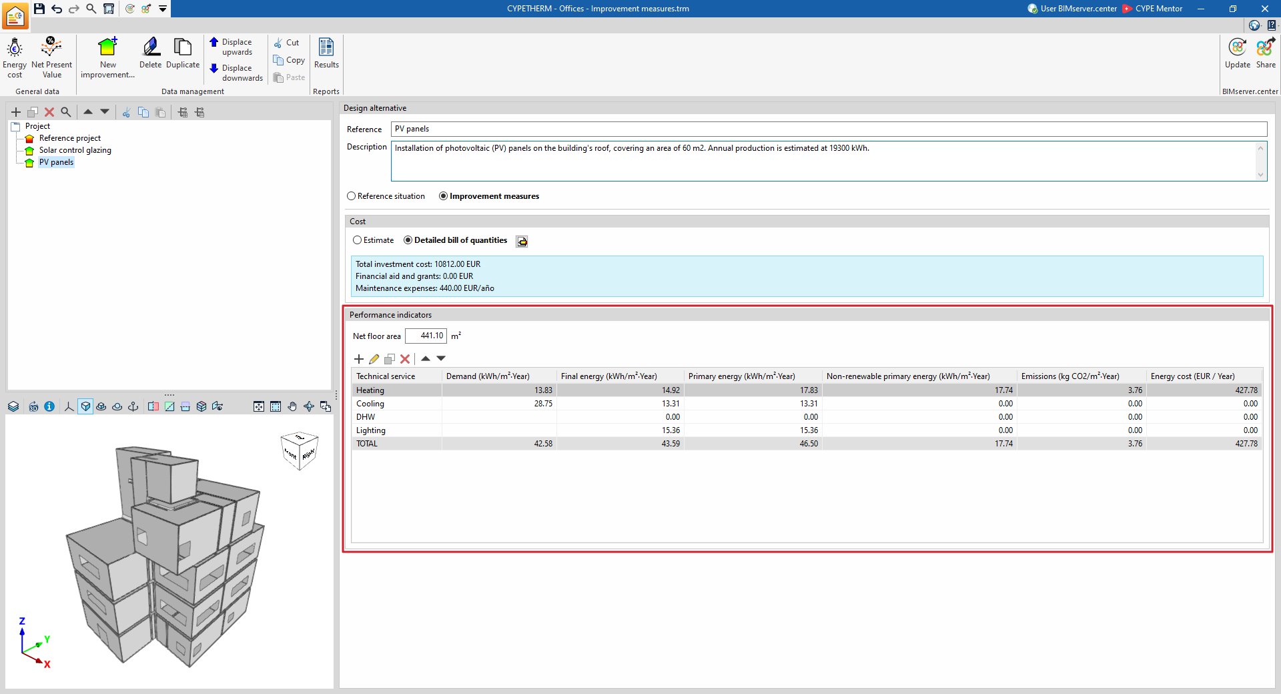Click the Net floor area field
Image resolution: width=1281 pixels, height=694 pixels.
click(x=426, y=336)
